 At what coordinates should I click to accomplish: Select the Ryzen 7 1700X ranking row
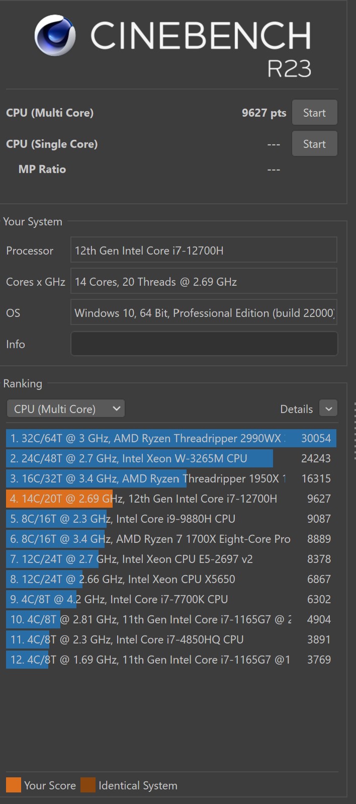tap(171, 539)
